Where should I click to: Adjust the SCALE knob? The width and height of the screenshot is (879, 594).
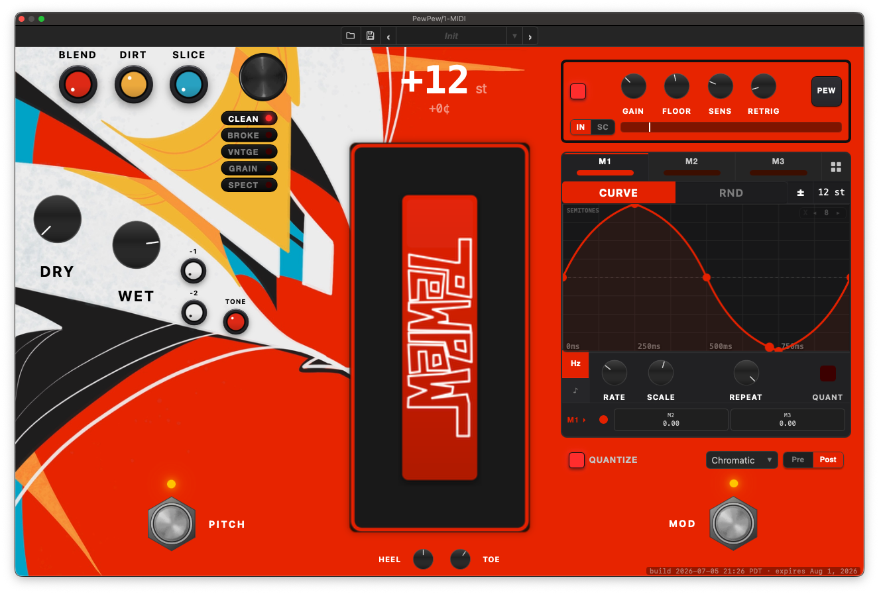(660, 373)
